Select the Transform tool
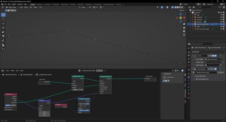 pos(3,36)
